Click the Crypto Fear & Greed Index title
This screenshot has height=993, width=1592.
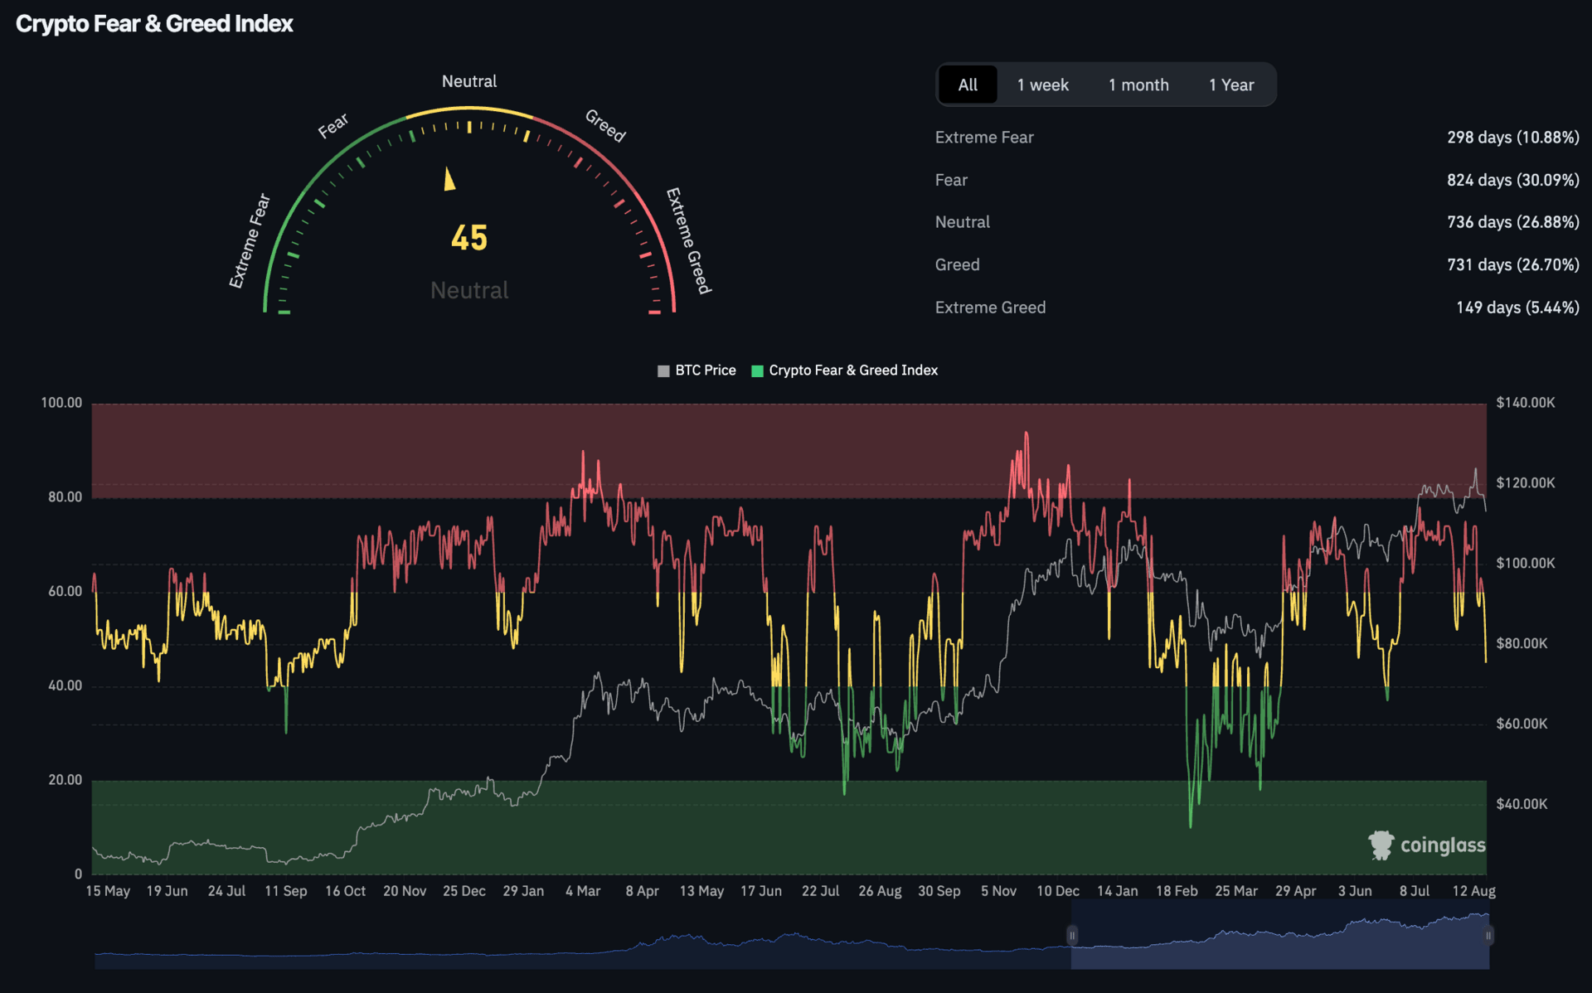click(x=154, y=23)
